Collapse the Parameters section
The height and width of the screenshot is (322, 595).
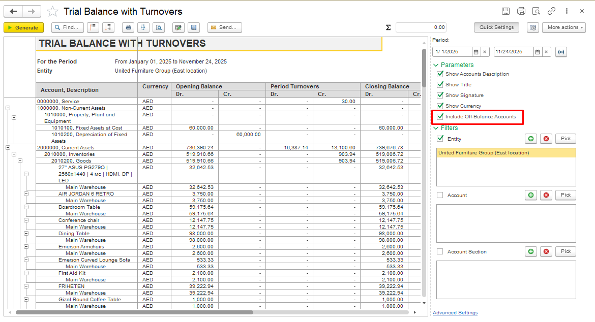pyautogui.click(x=436, y=65)
